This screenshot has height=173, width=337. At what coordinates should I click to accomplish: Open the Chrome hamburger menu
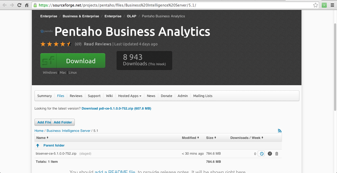(332, 5)
